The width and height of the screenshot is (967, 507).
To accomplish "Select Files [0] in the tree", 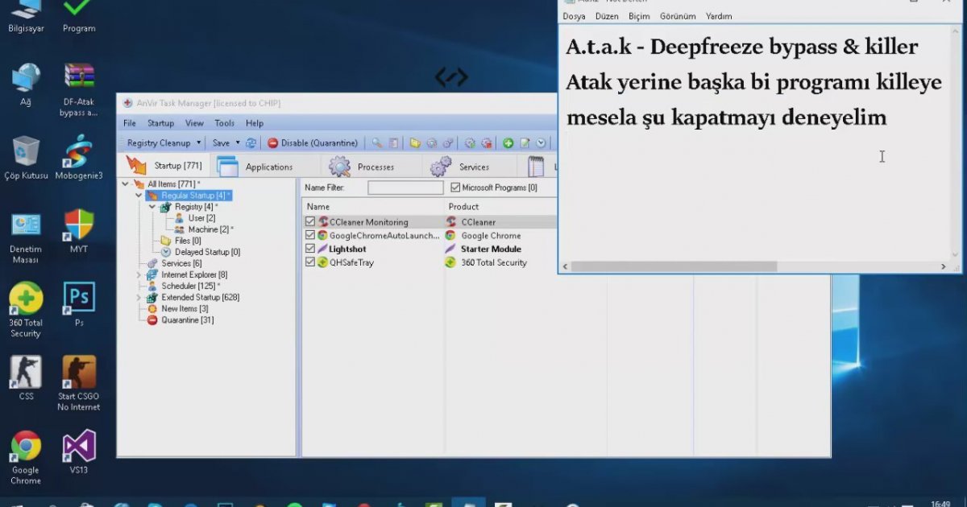I will point(188,241).
